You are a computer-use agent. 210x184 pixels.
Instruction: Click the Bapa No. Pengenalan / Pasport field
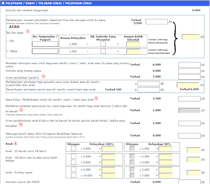coord(45,51)
